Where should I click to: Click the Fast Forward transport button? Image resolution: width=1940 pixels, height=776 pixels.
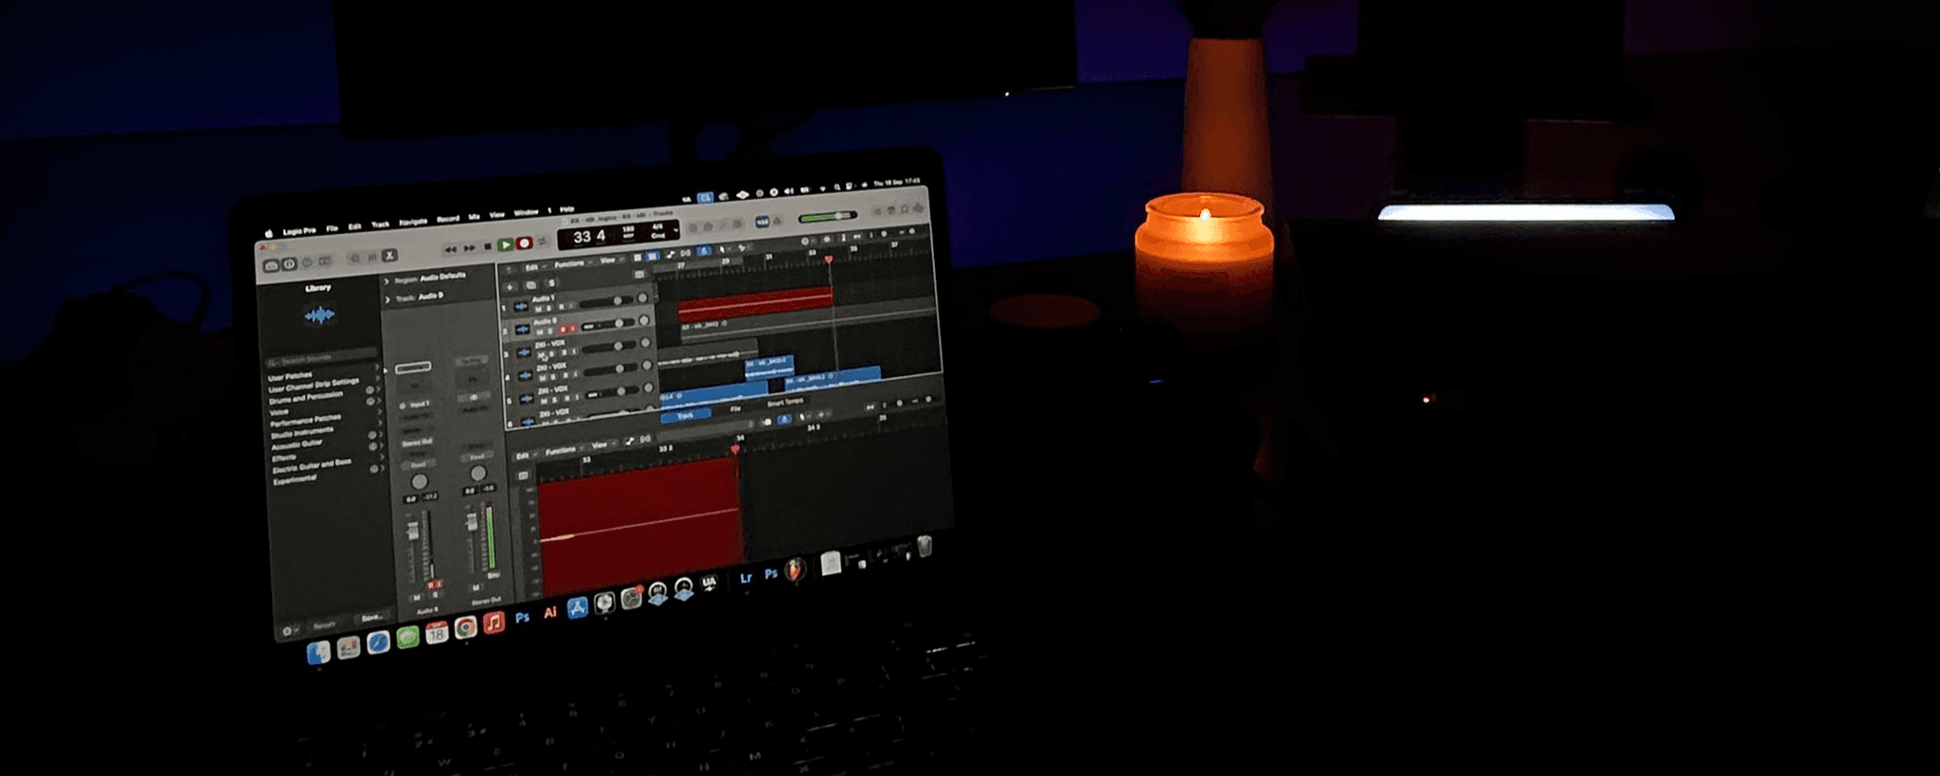point(469,248)
